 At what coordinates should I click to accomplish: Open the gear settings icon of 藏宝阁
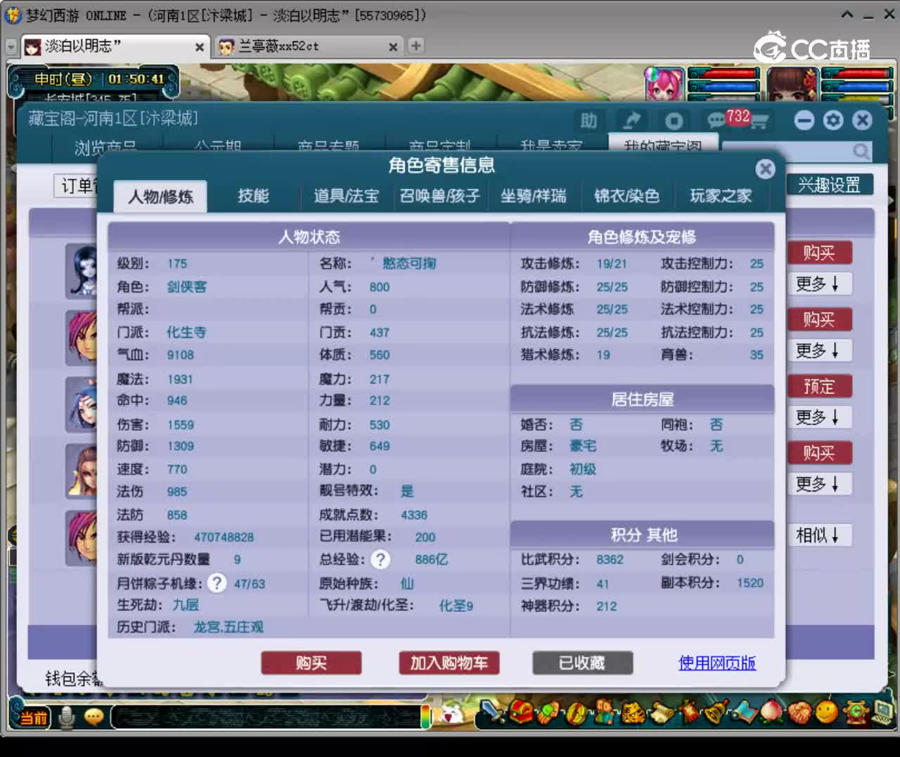[833, 120]
